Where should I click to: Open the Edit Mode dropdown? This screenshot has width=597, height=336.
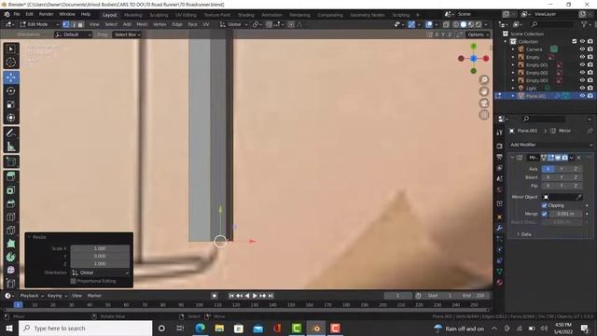click(39, 24)
